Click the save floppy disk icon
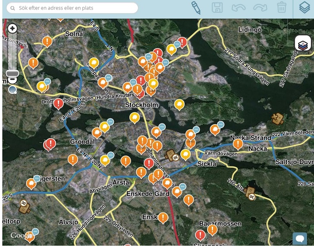 pos(217,7)
